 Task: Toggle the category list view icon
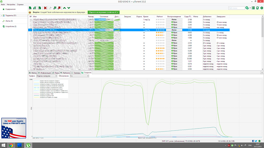click(x=253, y=8)
